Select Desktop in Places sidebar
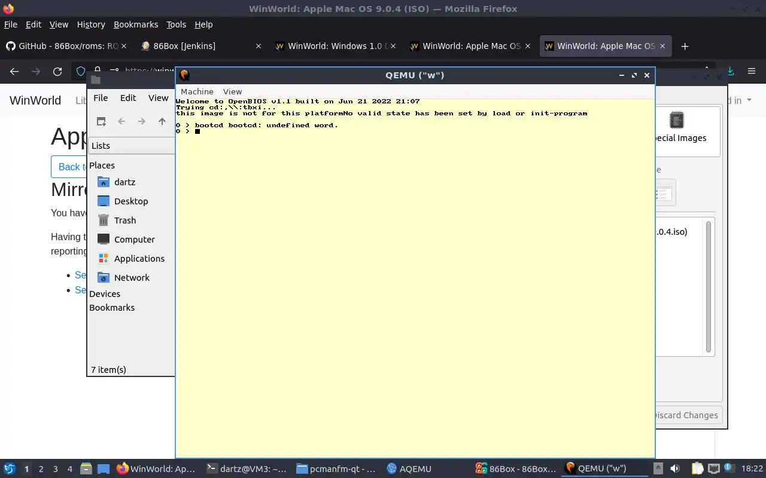 coord(131,201)
